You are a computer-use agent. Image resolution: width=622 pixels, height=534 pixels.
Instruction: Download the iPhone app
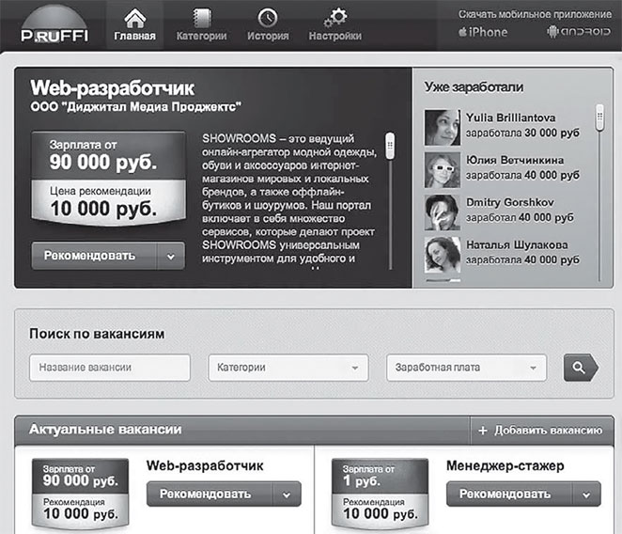click(483, 32)
